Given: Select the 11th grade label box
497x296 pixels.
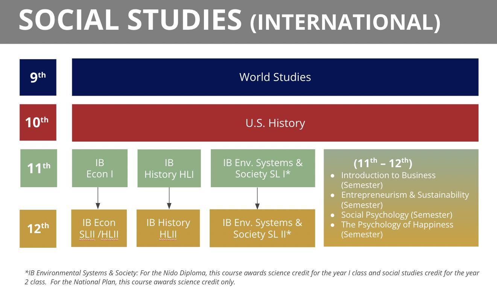Looking at the screenshot, I should [x=39, y=168].
